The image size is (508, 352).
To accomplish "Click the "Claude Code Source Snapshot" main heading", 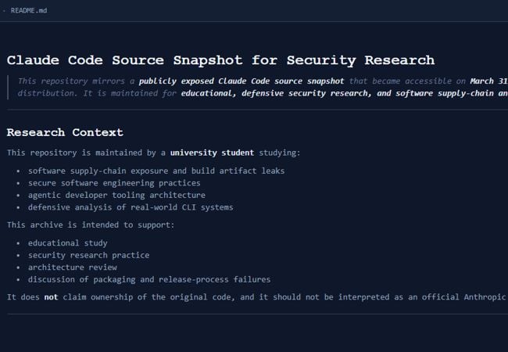I will pyautogui.click(x=220, y=60).
